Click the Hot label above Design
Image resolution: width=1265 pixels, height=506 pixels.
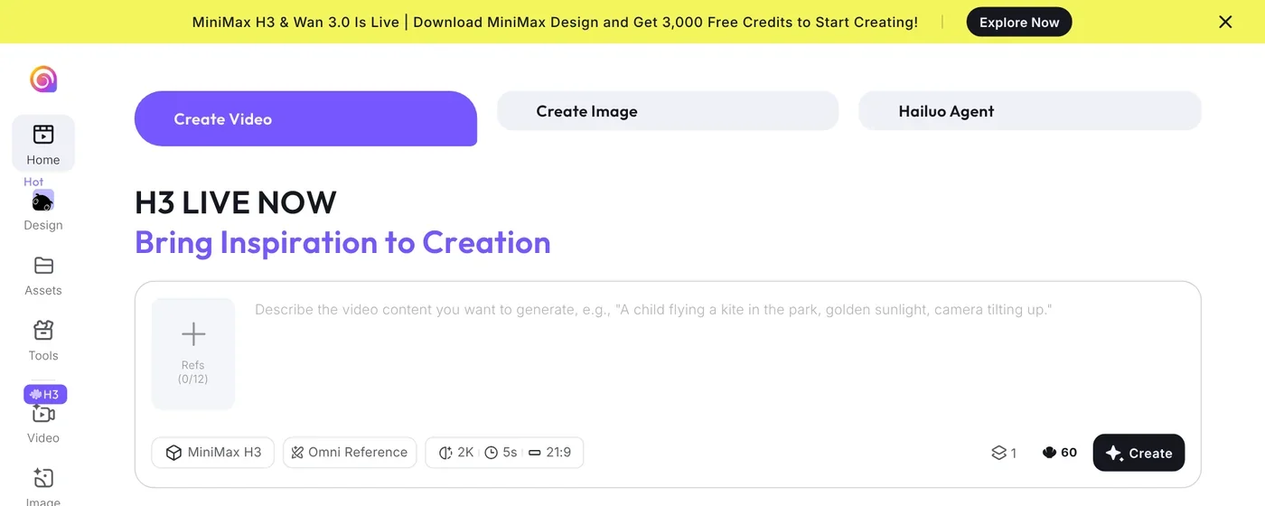(33, 182)
